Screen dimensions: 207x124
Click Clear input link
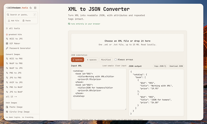121,66
